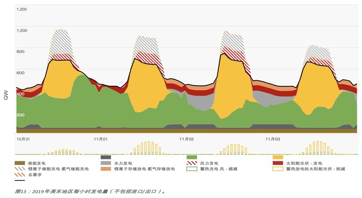This screenshot has height=198, width=362.
Task: Select the legend label 总需求
Action: click(35, 175)
